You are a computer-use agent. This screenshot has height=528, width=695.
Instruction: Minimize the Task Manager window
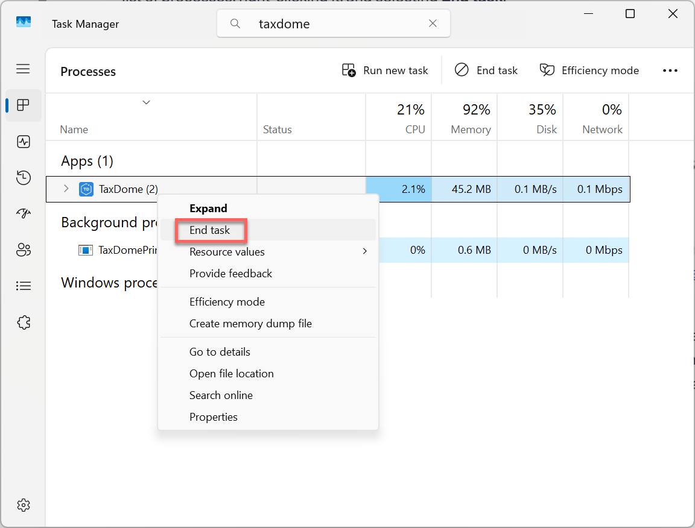588,14
